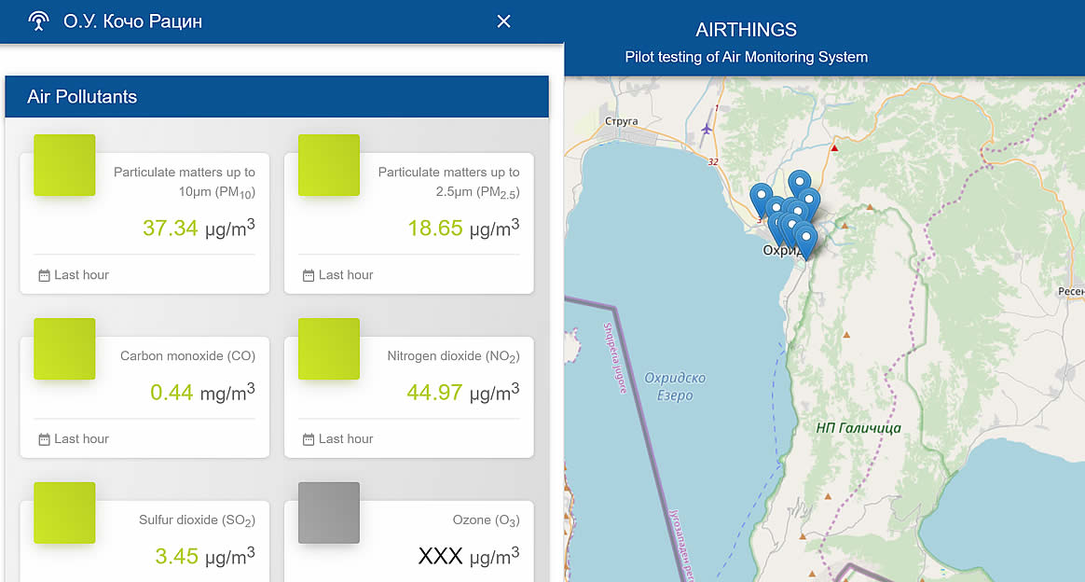Viewport: 1085px width, 582px height.
Task: Click the airport airplane icon near Струга
Action: point(707,129)
